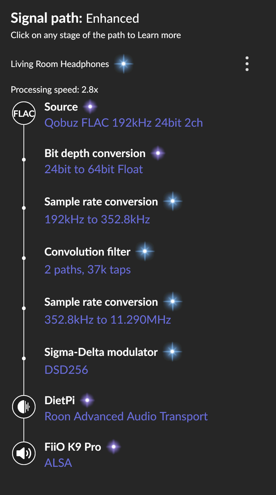
Task: Open the 2 paths, 37k taps details
Action: [x=88, y=270]
